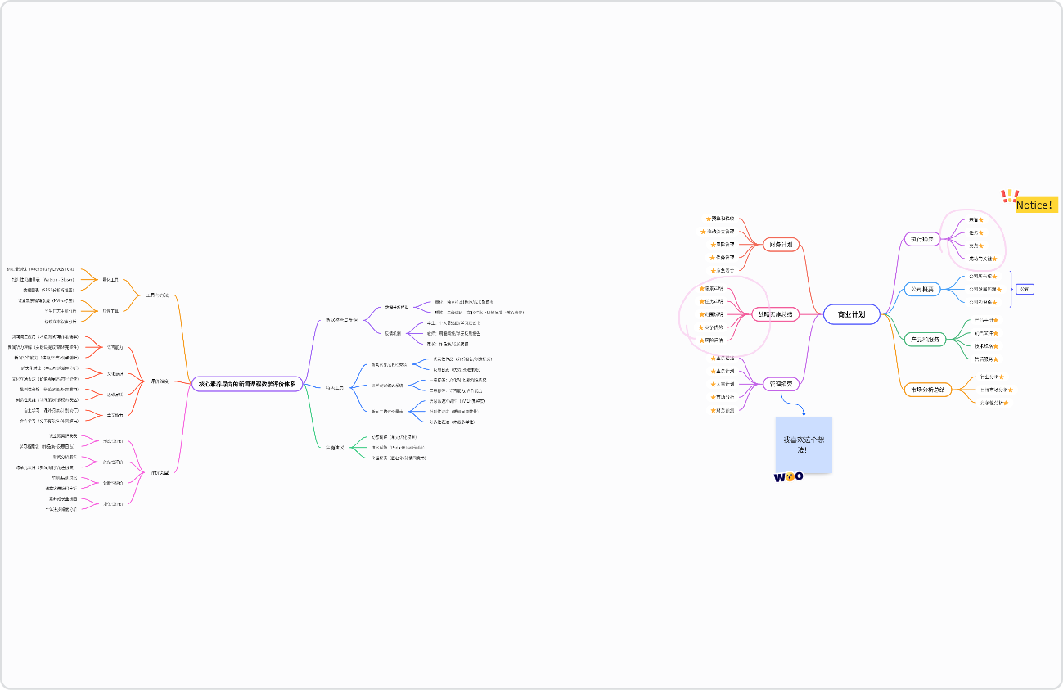Click the red exclamation marks sticker

tap(1009, 196)
